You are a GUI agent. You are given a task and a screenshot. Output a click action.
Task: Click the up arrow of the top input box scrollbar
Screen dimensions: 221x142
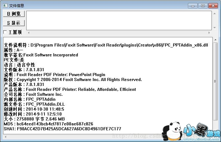tap(215, 14)
